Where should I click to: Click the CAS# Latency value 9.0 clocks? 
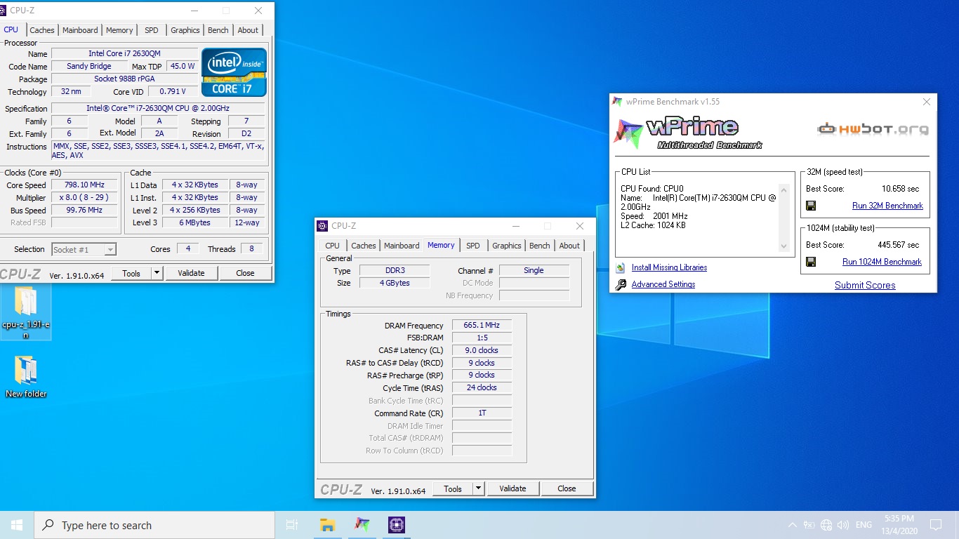tap(482, 350)
